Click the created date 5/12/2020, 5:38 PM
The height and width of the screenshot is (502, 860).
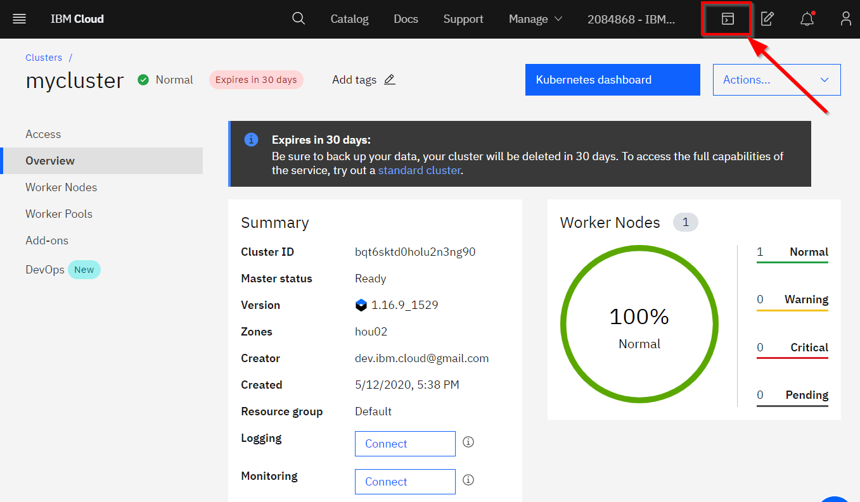tap(407, 385)
